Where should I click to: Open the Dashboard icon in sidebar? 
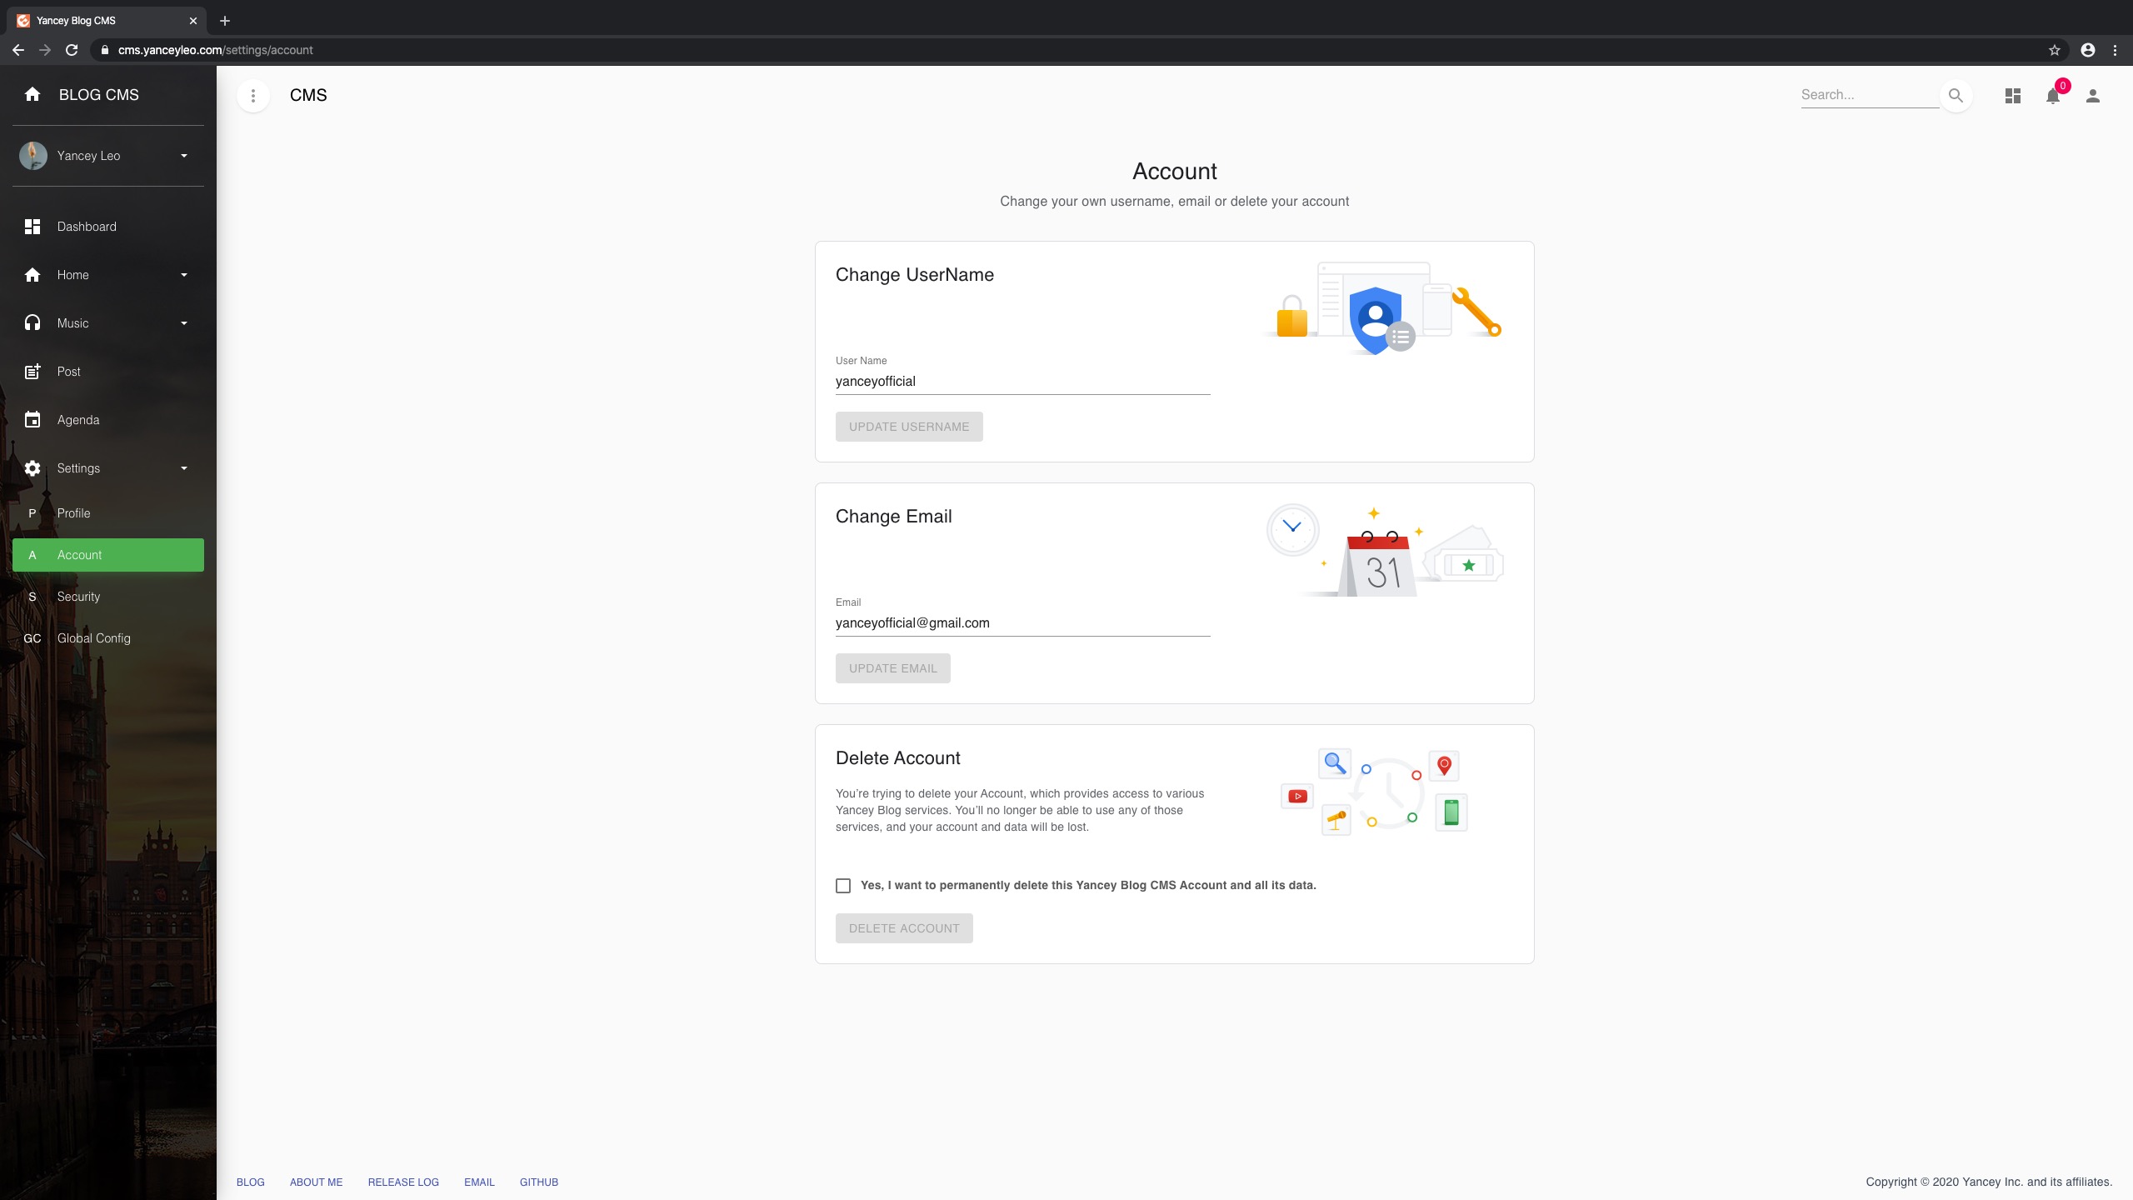coord(32,227)
